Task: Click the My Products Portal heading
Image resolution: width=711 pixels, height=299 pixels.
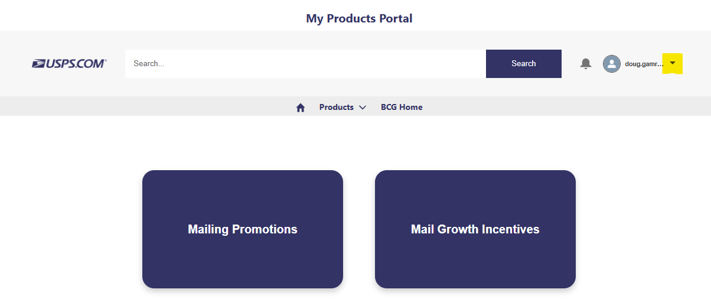Action: click(359, 18)
